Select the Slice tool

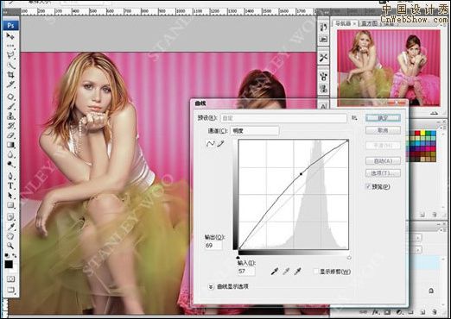pos(10,84)
